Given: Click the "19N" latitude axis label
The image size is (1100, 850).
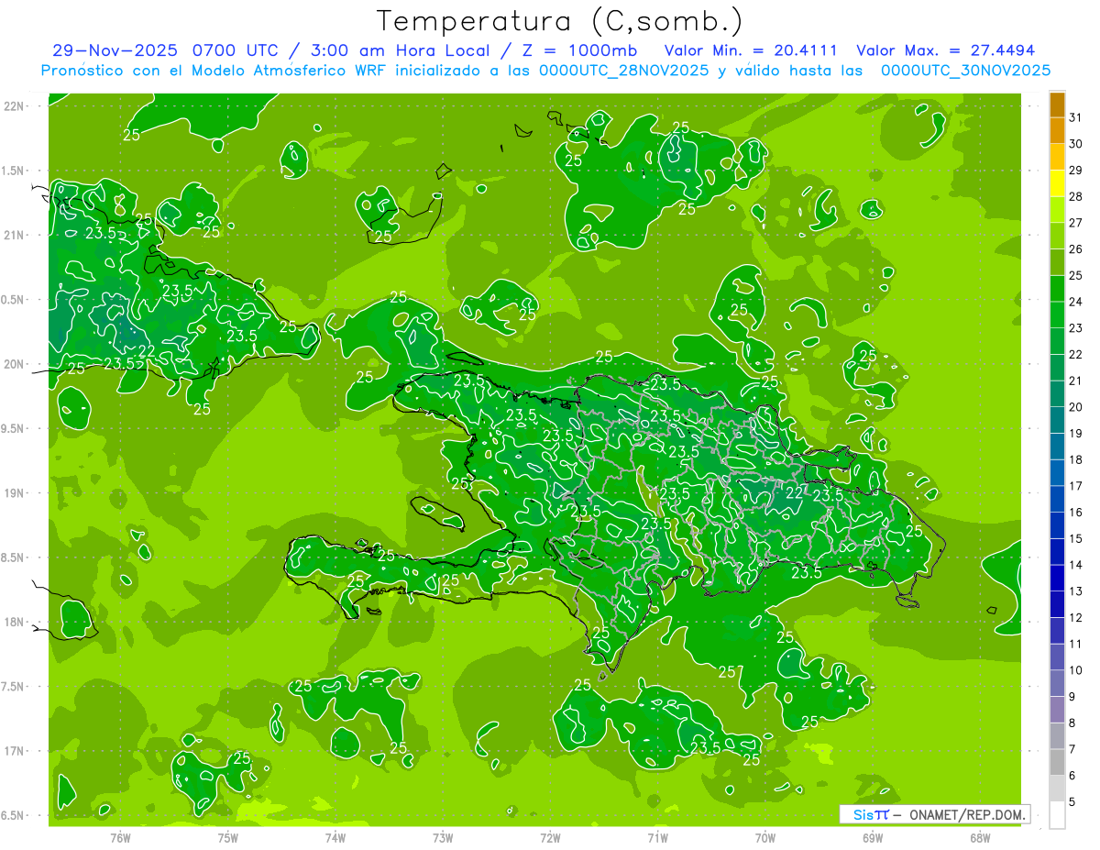Looking at the screenshot, I should click(14, 492).
